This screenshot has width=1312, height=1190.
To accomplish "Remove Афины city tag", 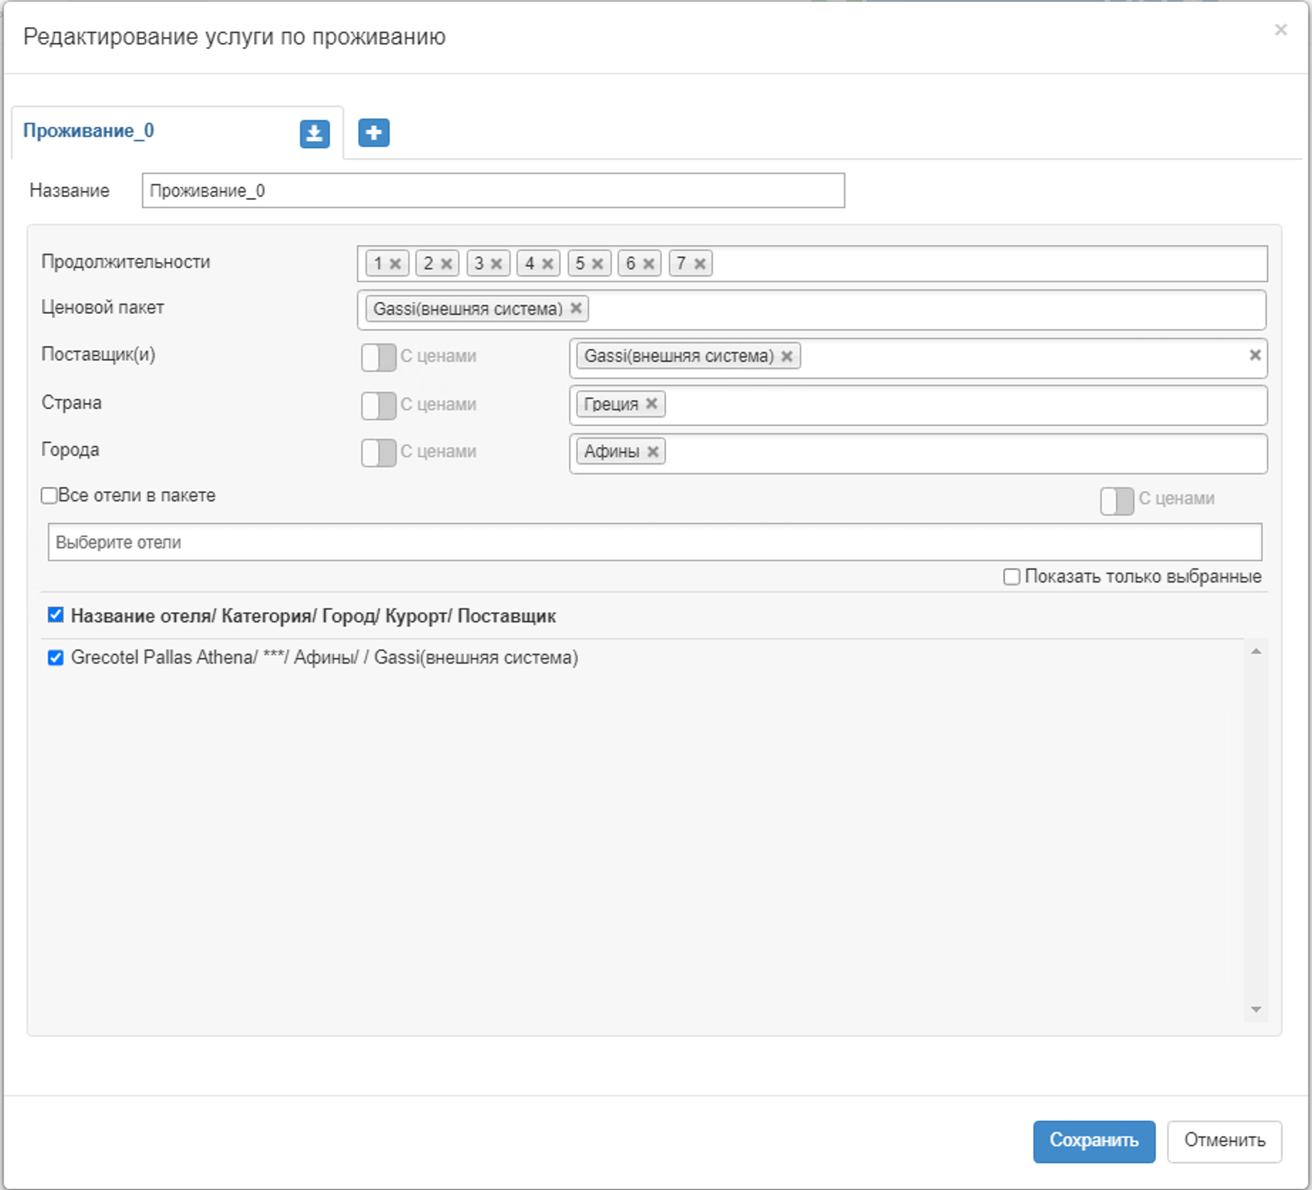I will coord(652,452).
